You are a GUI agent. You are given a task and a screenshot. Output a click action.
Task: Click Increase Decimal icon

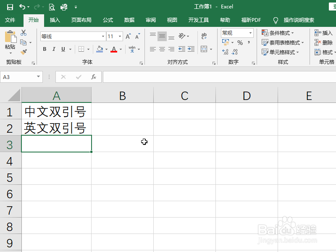coord(225,52)
